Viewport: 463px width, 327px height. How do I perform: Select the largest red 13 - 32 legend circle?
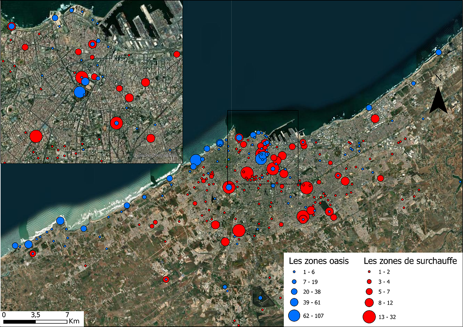click(369, 317)
